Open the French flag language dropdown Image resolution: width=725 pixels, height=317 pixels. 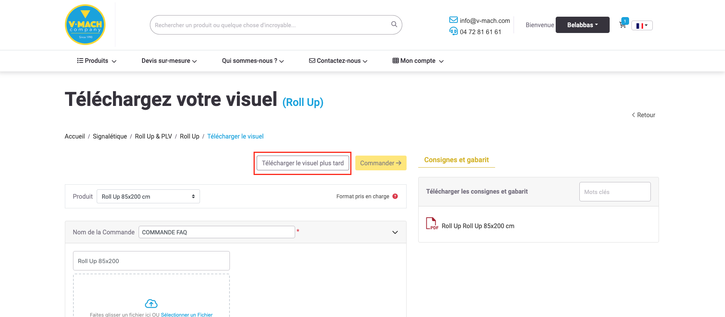[642, 26]
